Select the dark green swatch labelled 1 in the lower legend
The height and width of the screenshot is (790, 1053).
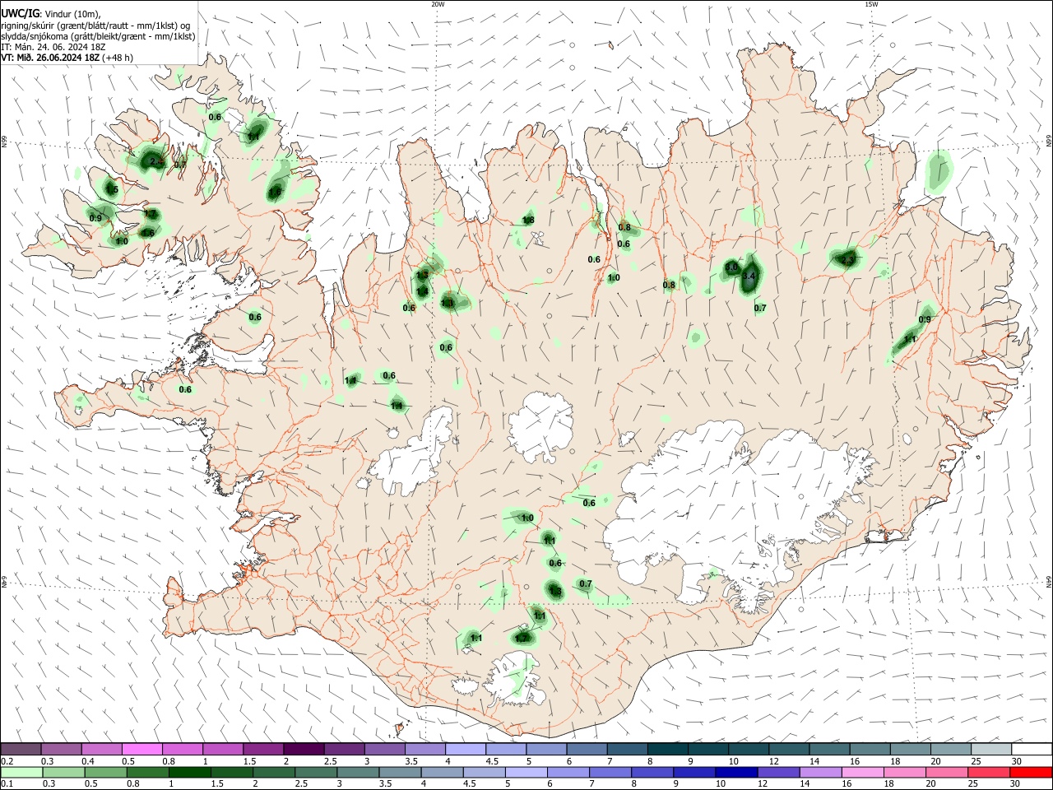click(x=189, y=772)
